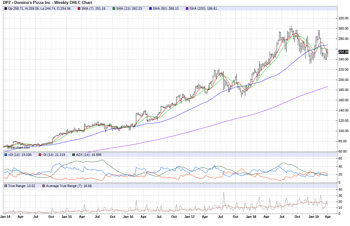
Task: Click the blue SMA (50) legend swatch
Action: [150, 8]
